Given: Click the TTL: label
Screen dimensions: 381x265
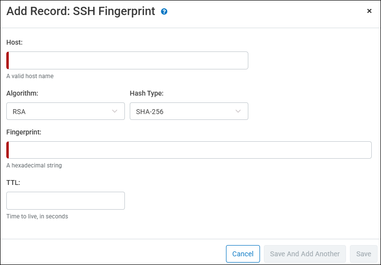Looking at the screenshot, I should (x=13, y=182).
